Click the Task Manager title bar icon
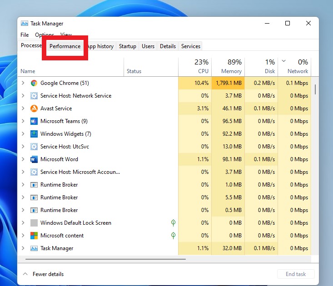 25,23
